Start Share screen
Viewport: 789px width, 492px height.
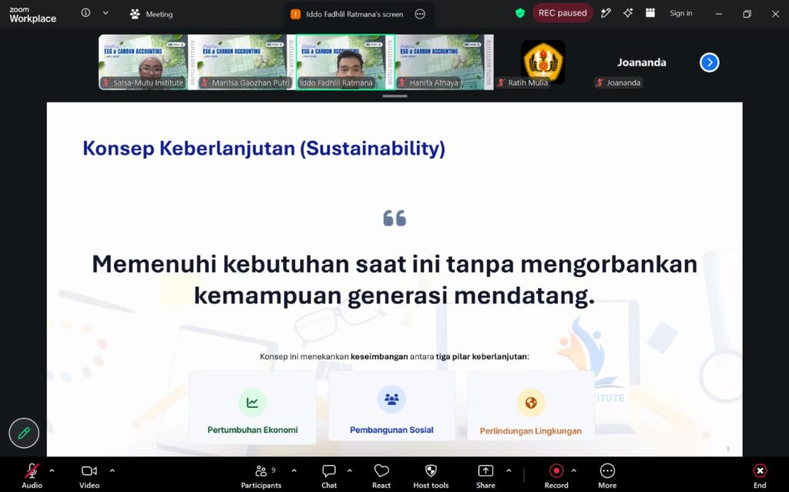pos(485,475)
